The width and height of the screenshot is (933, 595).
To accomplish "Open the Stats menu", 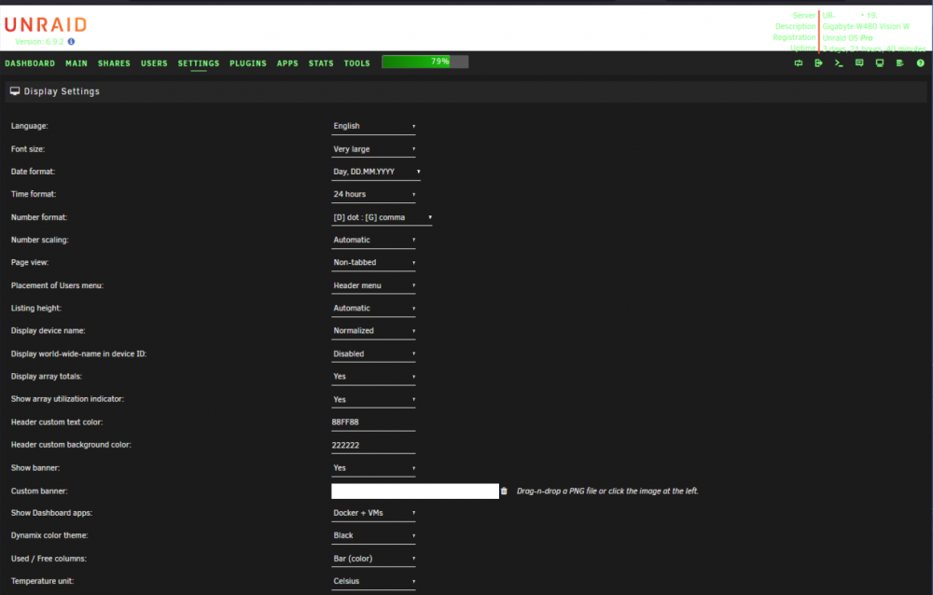I will (321, 63).
